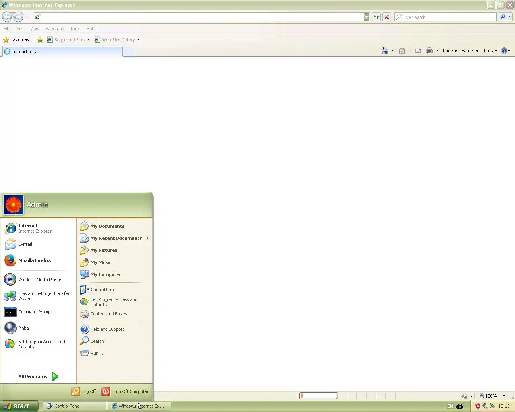Open the recent pages dropdown arrow
The height and width of the screenshot is (412, 515).
pyautogui.click(x=27, y=17)
